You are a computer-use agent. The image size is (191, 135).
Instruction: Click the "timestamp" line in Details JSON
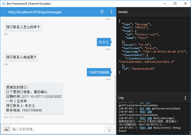155,52
